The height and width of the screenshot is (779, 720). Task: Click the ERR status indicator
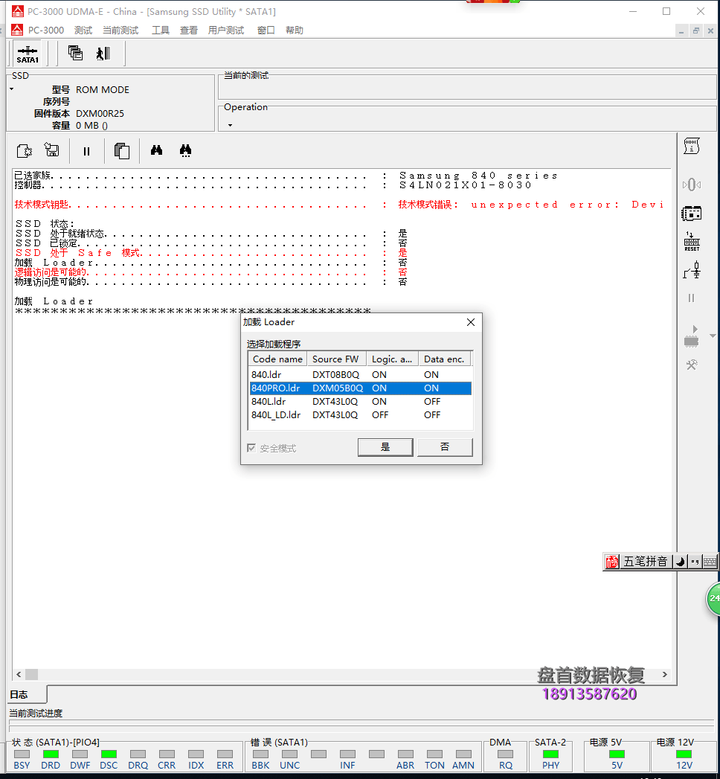click(225, 754)
